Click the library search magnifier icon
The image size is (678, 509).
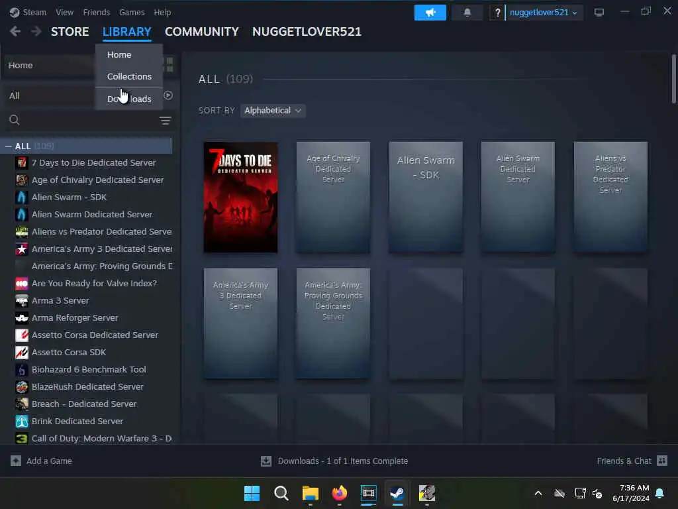[x=15, y=120]
